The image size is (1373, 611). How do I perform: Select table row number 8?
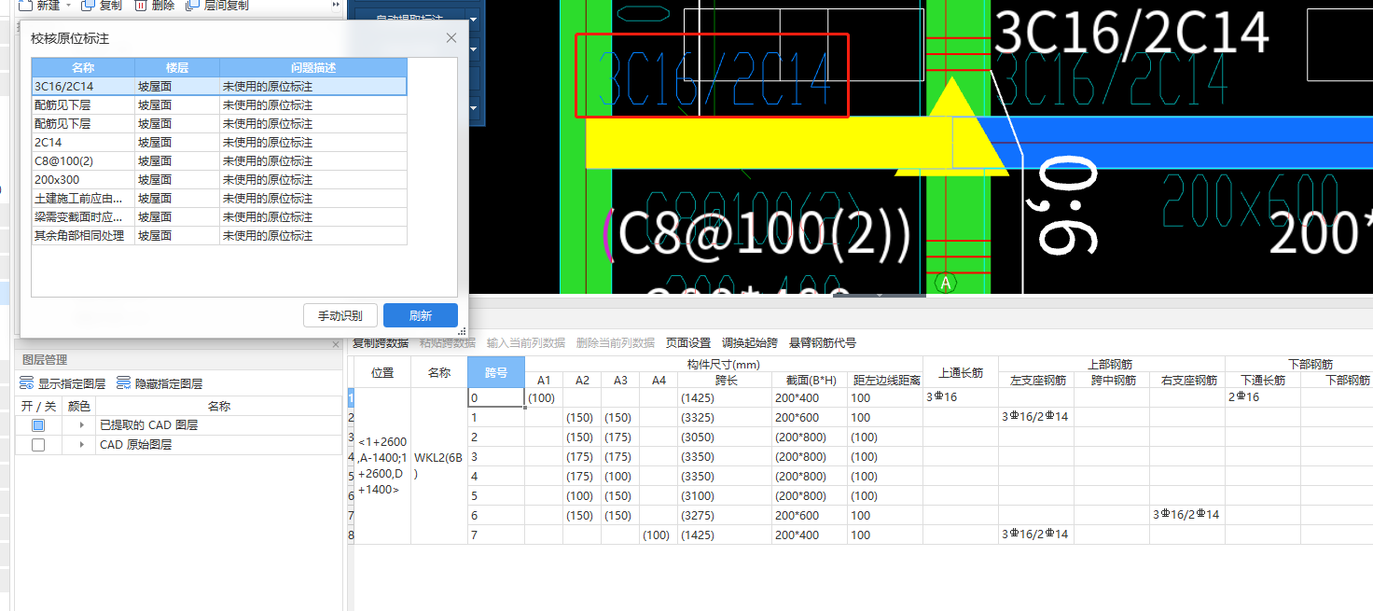351,535
